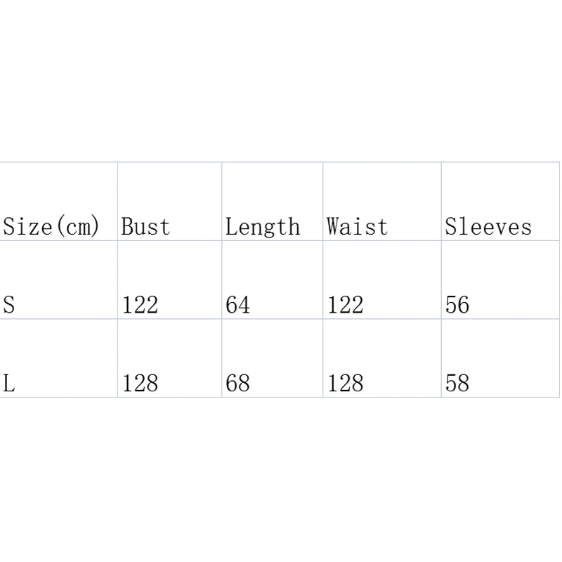Select the Waist column header
This screenshot has height=562, width=562.
[357, 227]
